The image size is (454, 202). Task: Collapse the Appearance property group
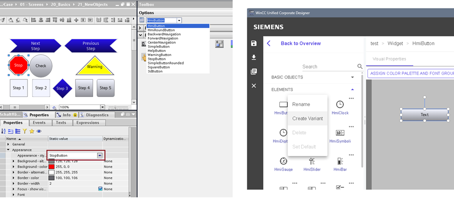[8, 149]
